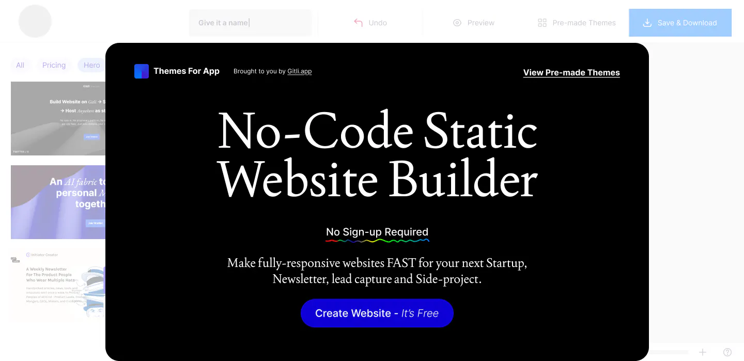Click the No-Code Static Website Builder heading
Image resolution: width=744 pixels, height=361 pixels.
tap(377, 155)
